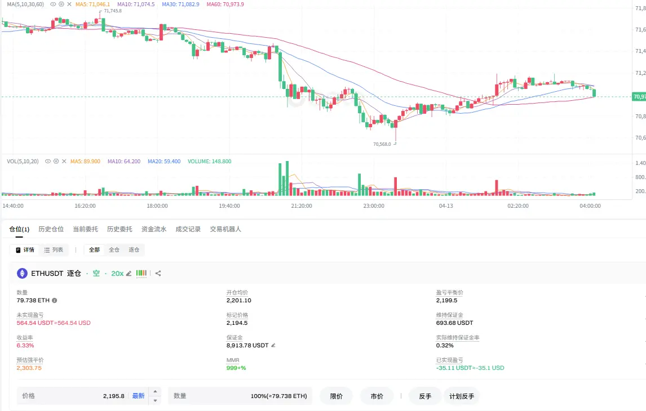646x411 pixels.
Task: Switch to 历史仓位 tab
Action: (x=51, y=229)
